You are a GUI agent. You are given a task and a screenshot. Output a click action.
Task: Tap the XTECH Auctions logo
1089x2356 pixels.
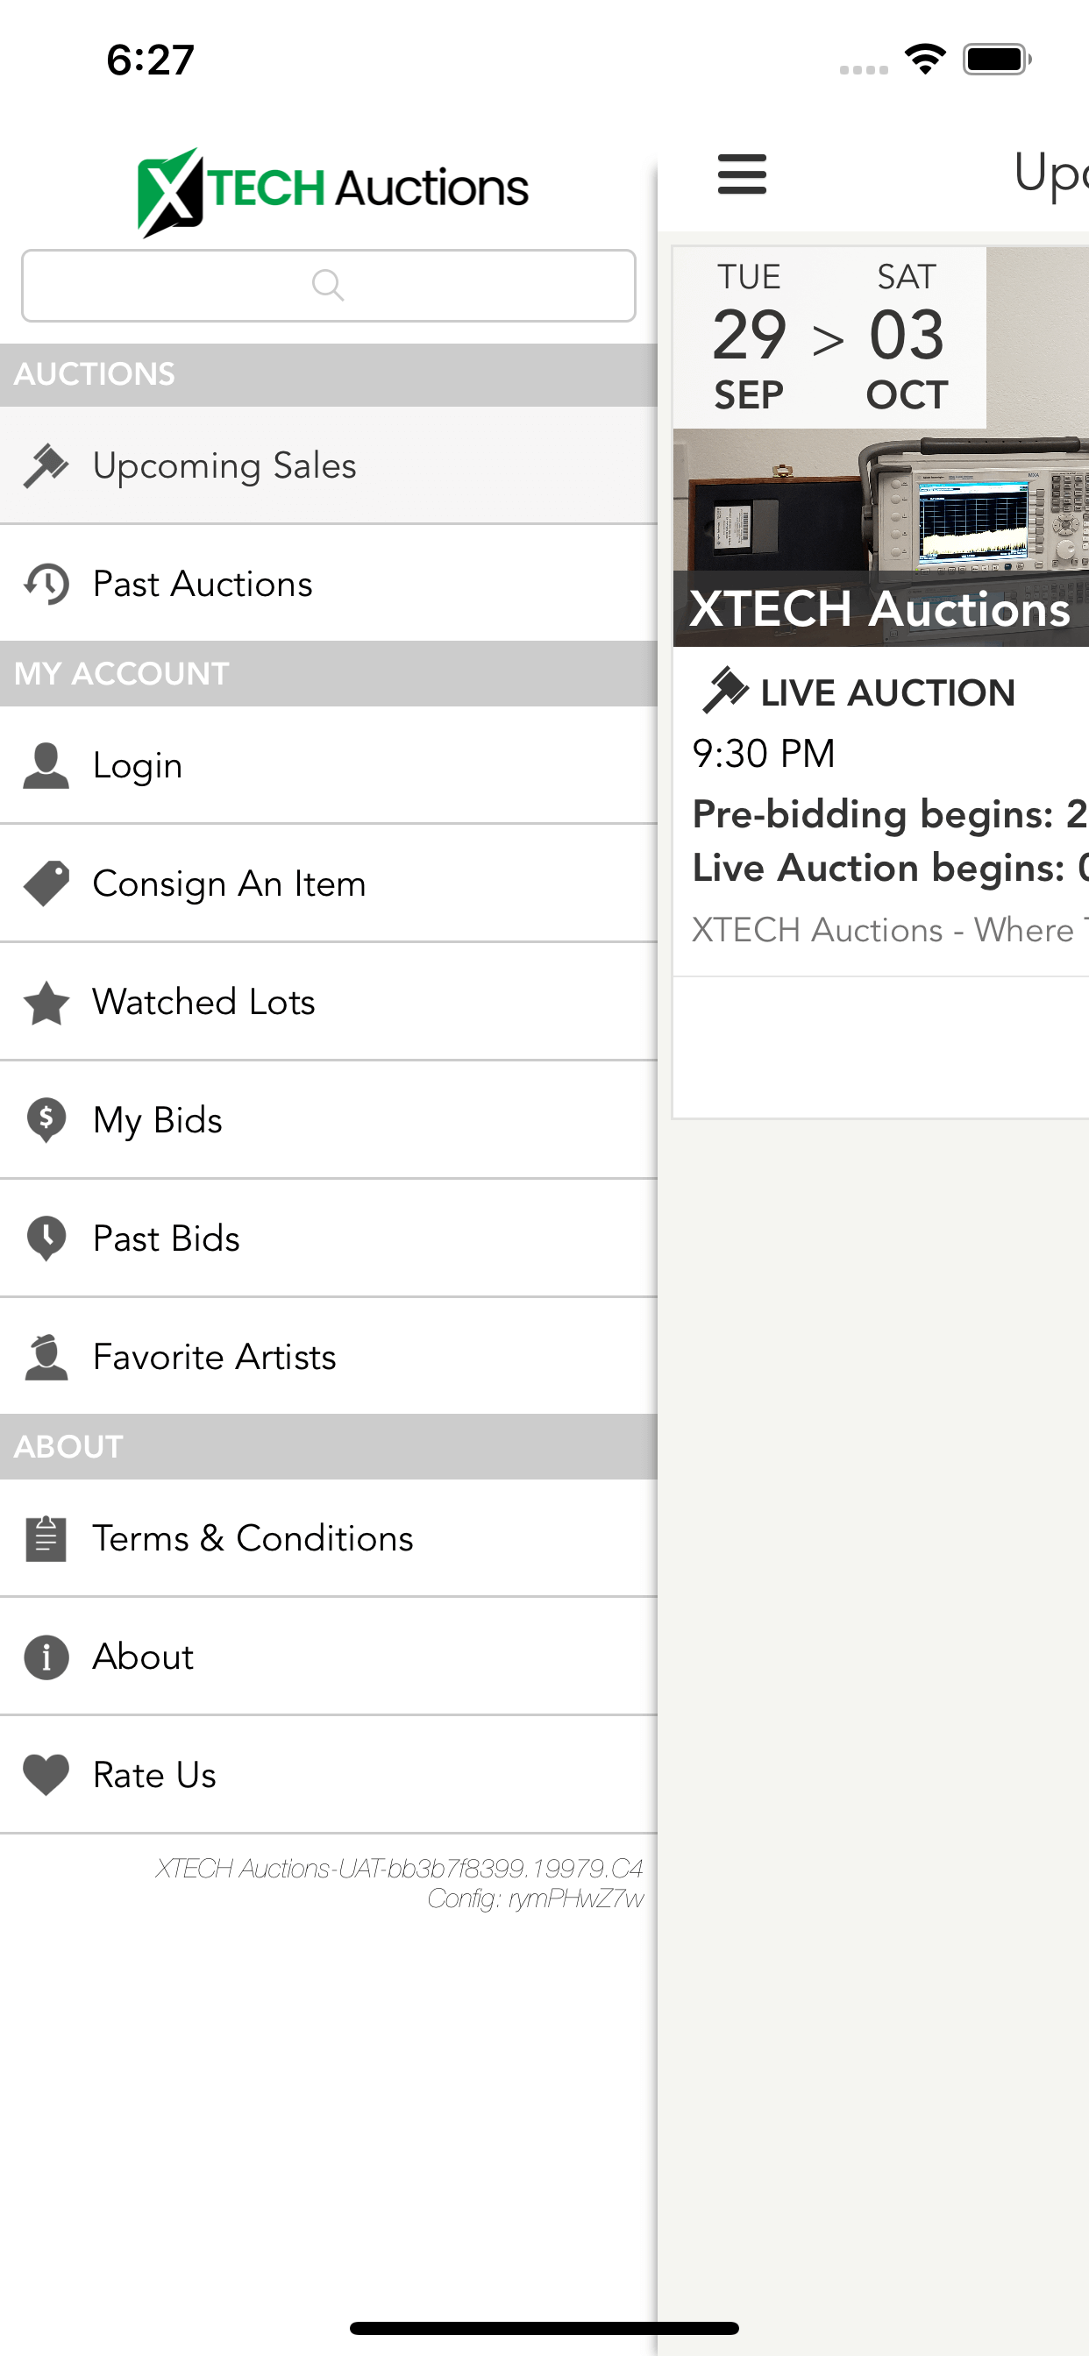[x=332, y=190]
